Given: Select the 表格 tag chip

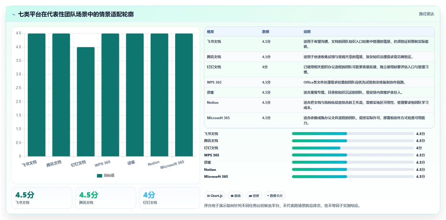Looking at the screenshot, I should tap(236, 196).
